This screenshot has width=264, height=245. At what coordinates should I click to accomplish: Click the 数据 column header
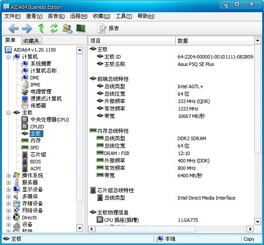click(x=214, y=41)
